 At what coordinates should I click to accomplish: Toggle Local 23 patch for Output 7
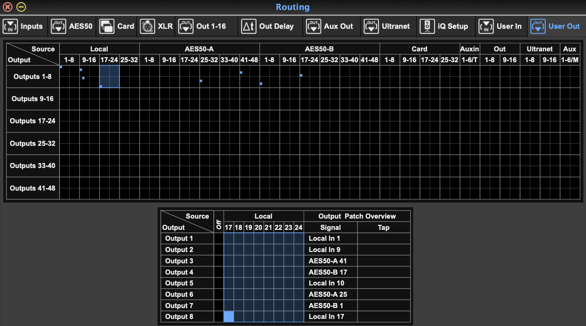click(289, 305)
